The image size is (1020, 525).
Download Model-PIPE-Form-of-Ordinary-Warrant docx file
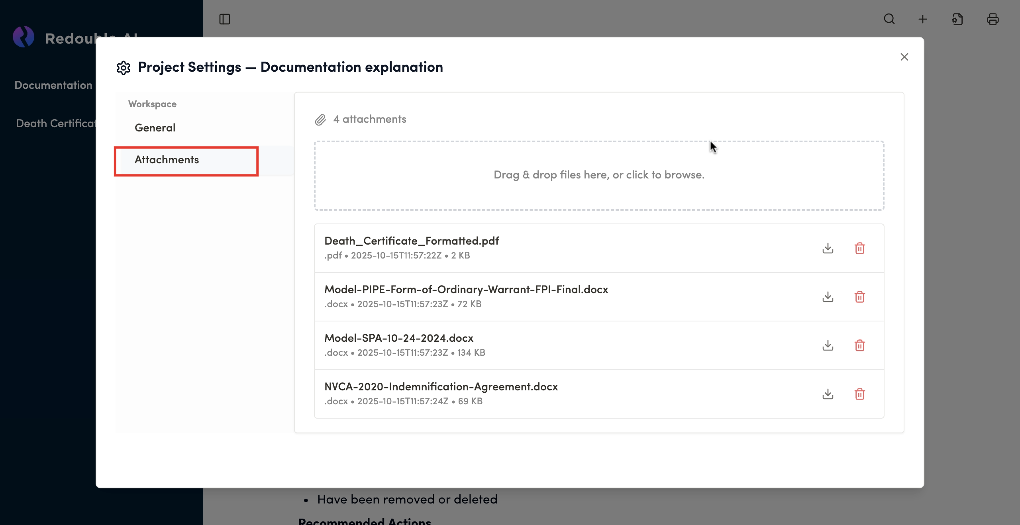pos(828,297)
